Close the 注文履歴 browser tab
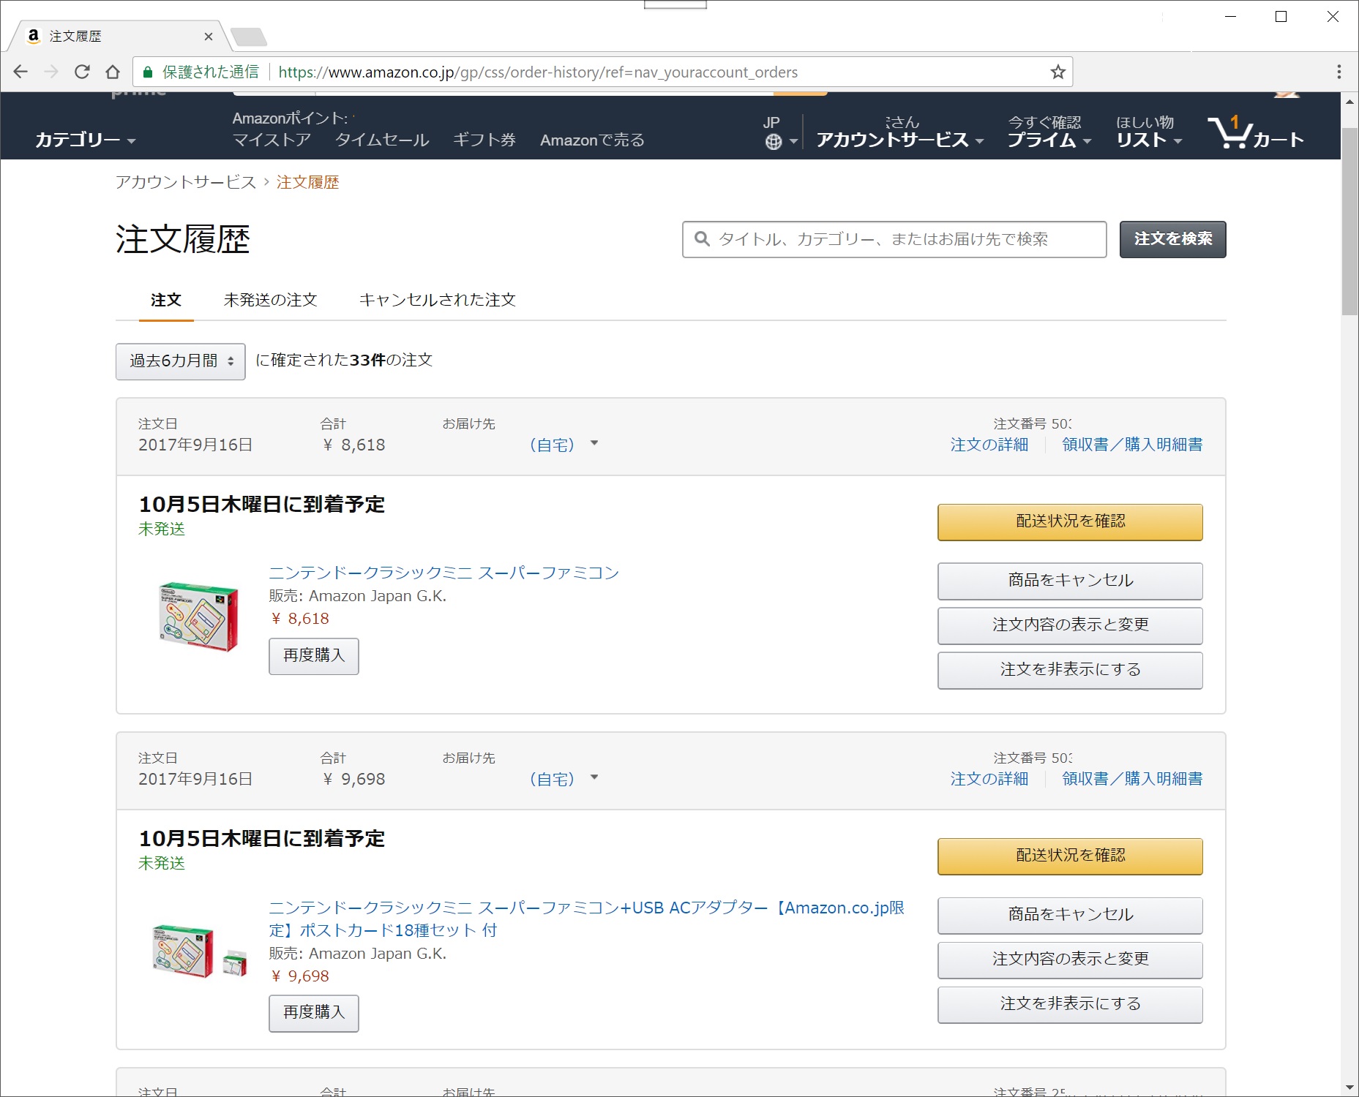This screenshot has width=1359, height=1097. [x=209, y=37]
